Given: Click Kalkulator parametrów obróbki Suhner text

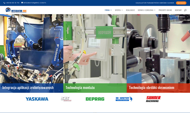Looking at the screenshot, I should pos(155,3).
